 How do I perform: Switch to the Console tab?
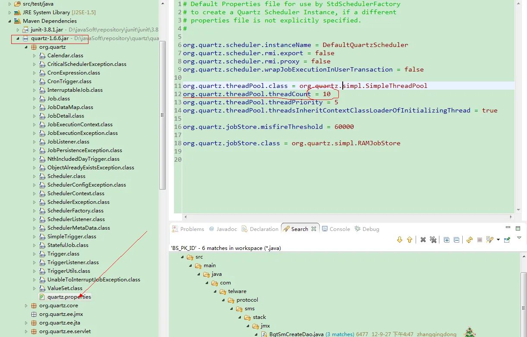click(339, 229)
